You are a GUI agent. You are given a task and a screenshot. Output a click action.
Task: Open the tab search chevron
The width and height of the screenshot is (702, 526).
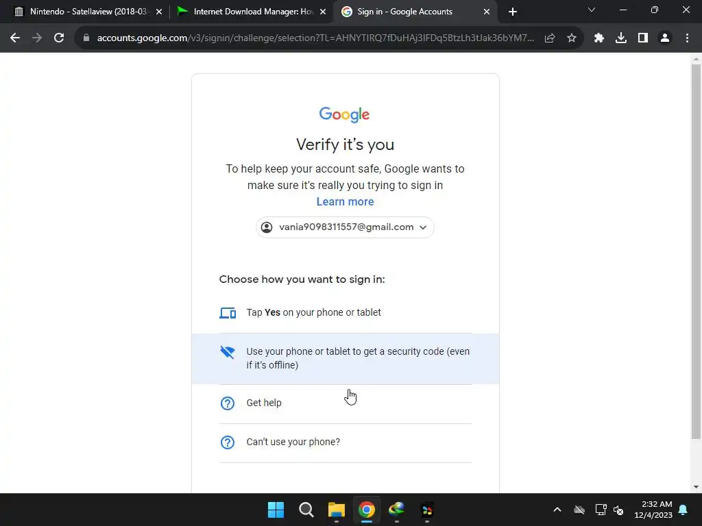(x=592, y=10)
